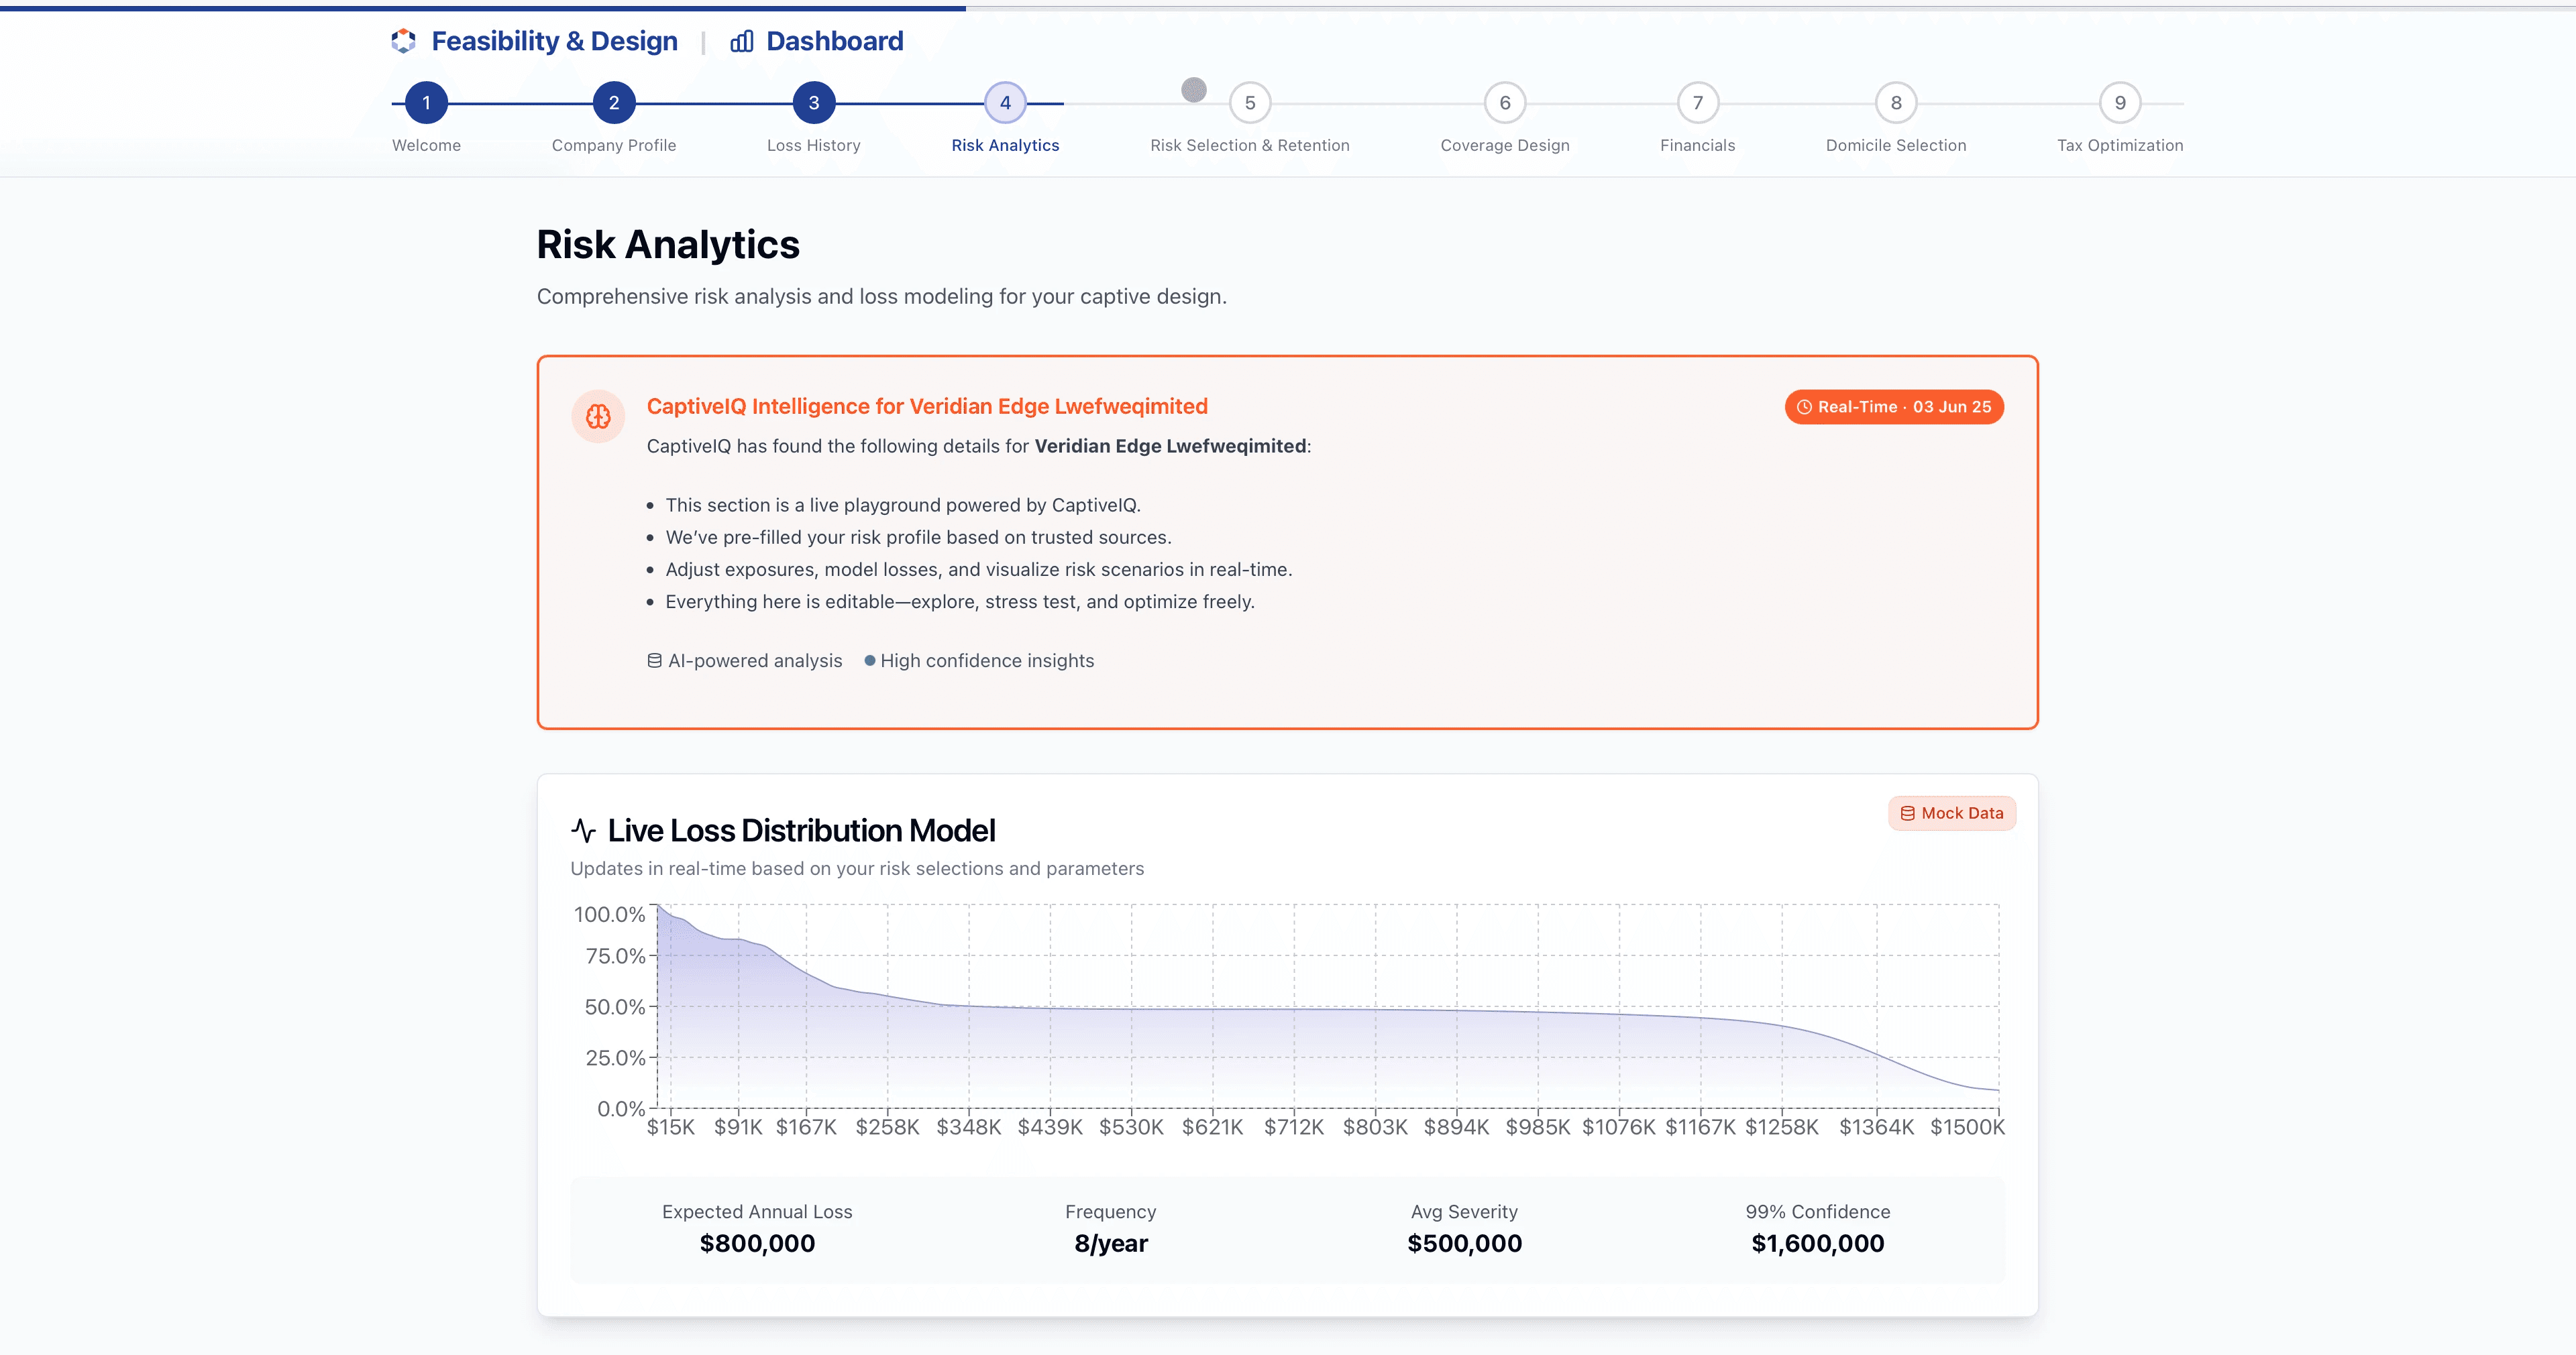2576x1355 pixels.
Task: Open the Feasibility & Design link
Action: pyautogui.click(x=554, y=41)
